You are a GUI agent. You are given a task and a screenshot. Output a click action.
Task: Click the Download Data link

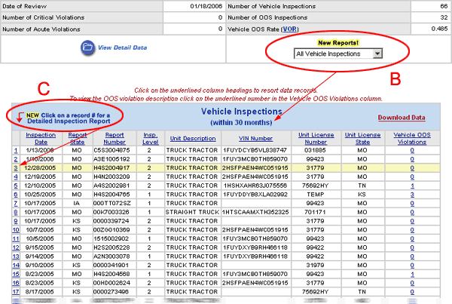tap(402, 118)
